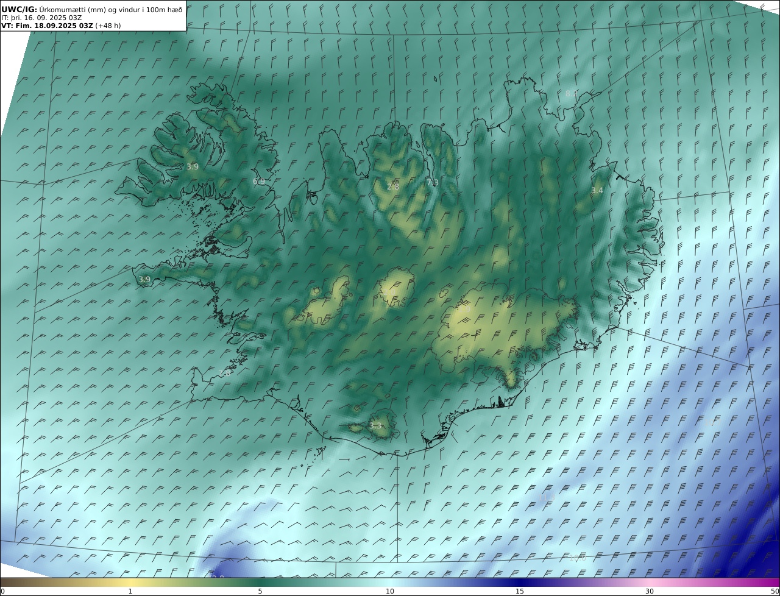The width and height of the screenshot is (780, 596).
Task: Click the colorbar label 50
Action: point(775,591)
